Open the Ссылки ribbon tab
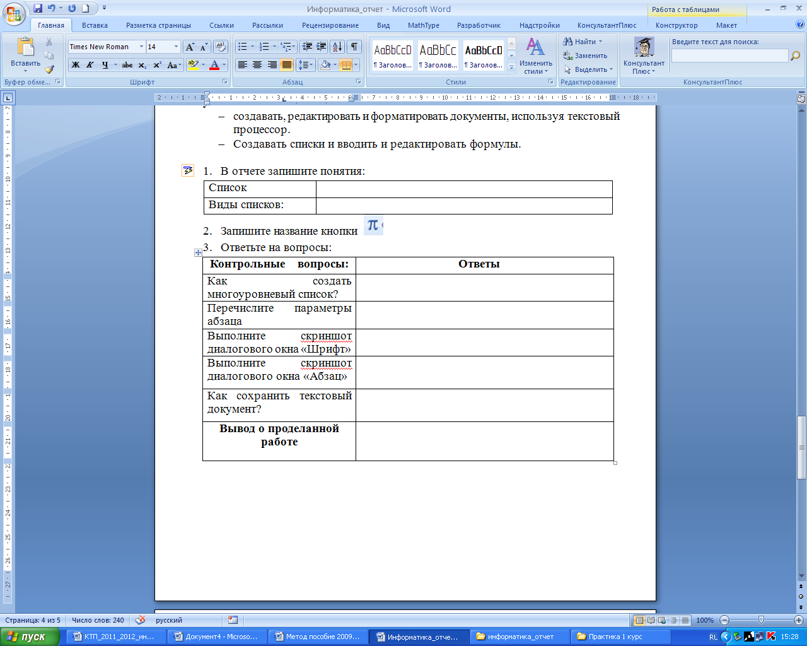Screen dimensions: 807x646 coord(221,25)
